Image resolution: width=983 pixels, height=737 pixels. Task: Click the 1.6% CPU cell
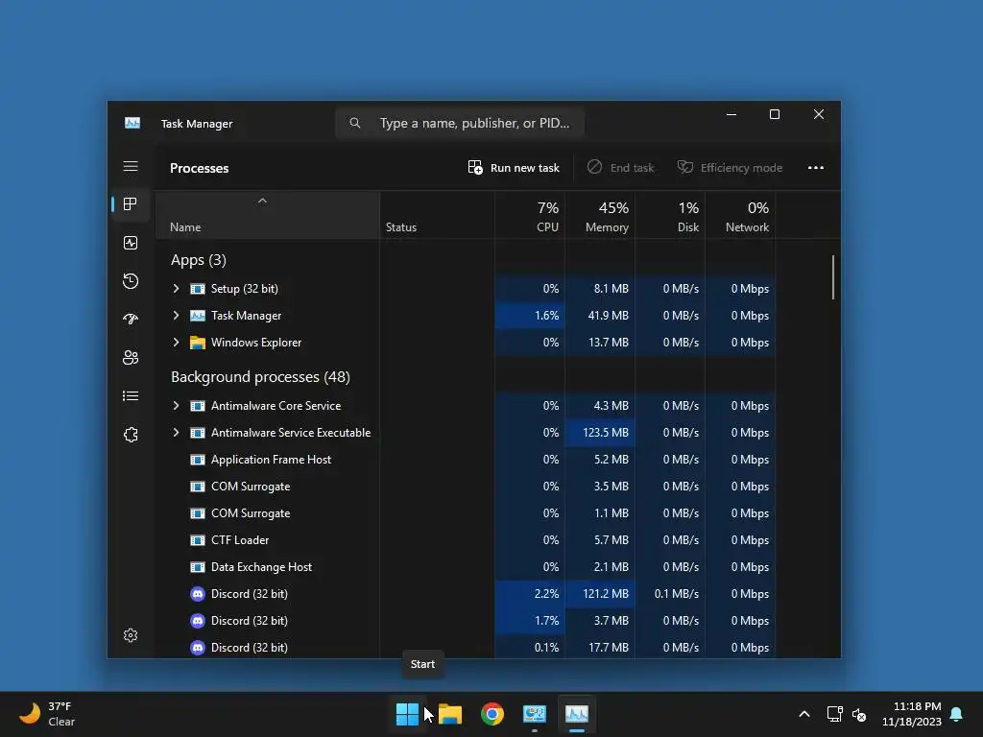click(530, 315)
